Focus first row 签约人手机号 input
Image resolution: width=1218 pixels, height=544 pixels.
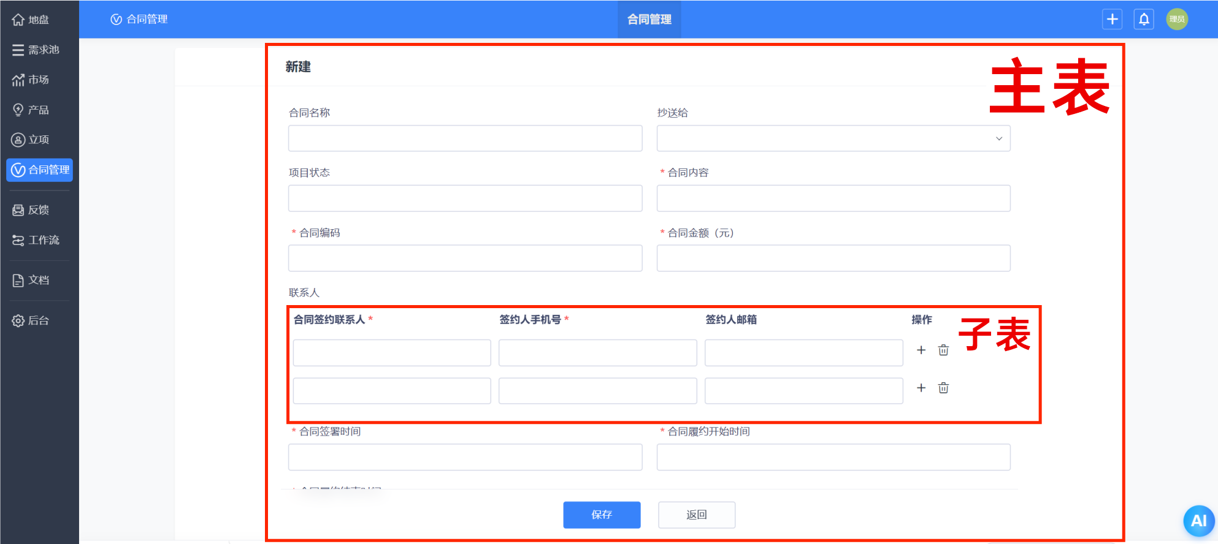598,353
